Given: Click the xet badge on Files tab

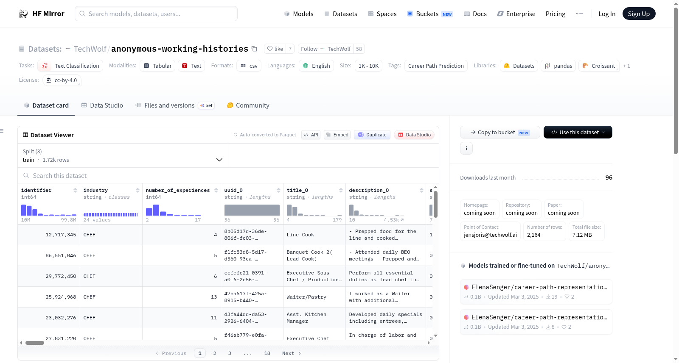Looking at the screenshot, I should (x=207, y=105).
